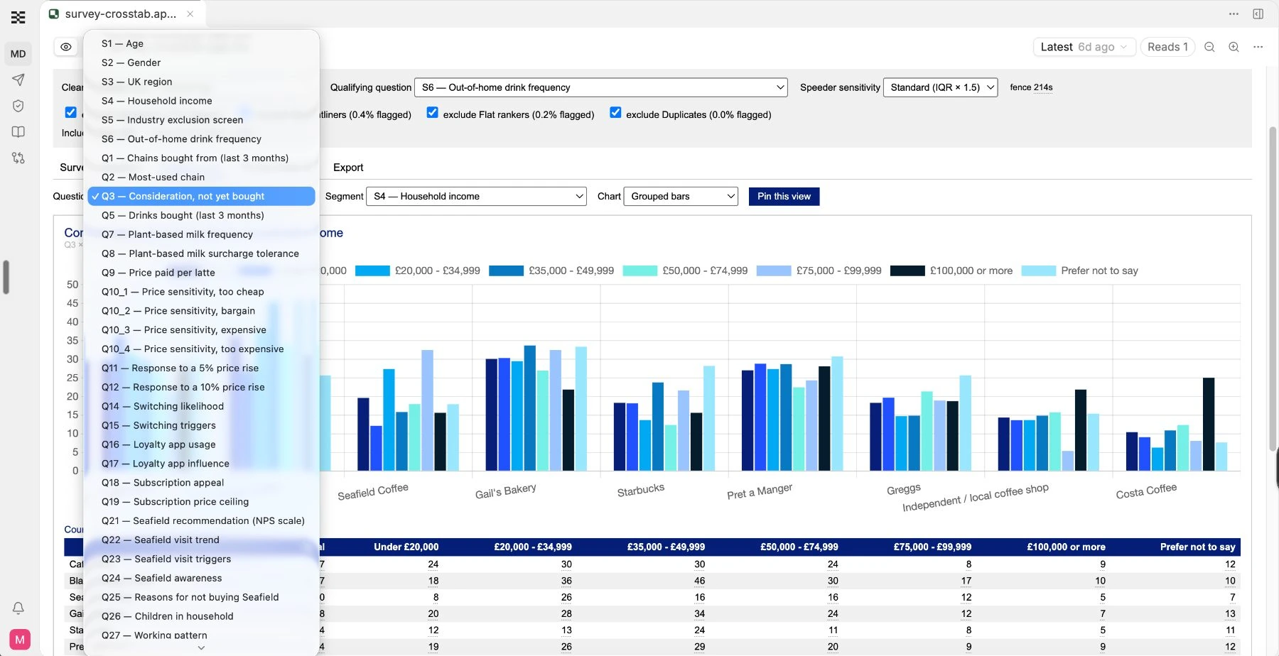Click the Pret a Manger axis label
This screenshot has width=1279, height=656.
point(760,491)
